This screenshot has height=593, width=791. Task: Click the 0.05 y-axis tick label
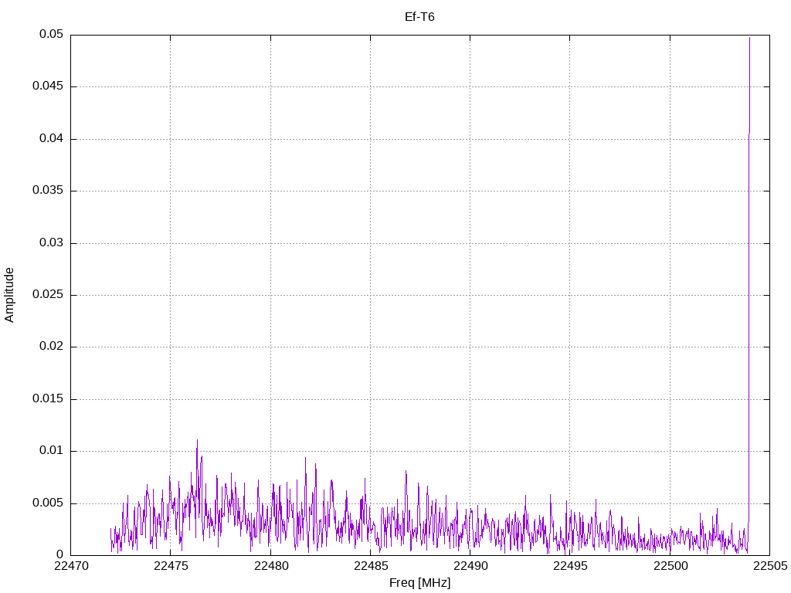click(51, 35)
